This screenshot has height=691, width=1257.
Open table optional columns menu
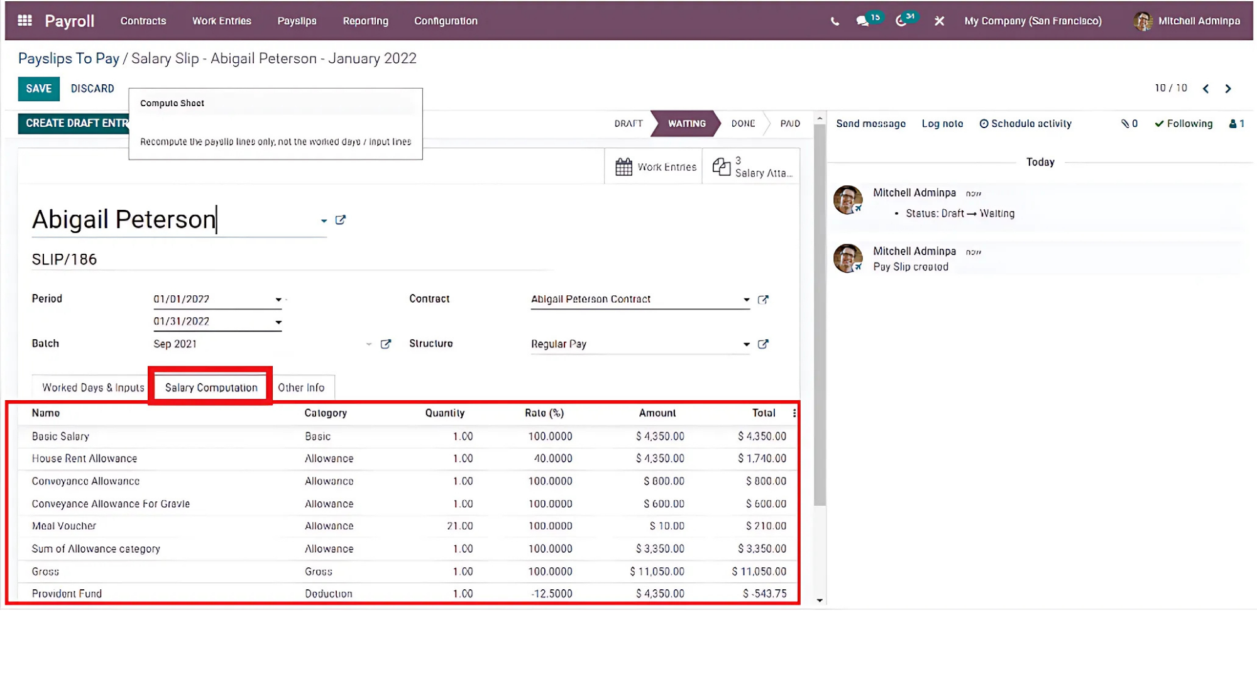pyautogui.click(x=794, y=413)
